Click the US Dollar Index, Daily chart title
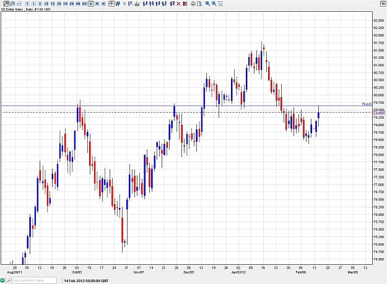The height and width of the screenshot is (284, 387). (x=25, y=9)
